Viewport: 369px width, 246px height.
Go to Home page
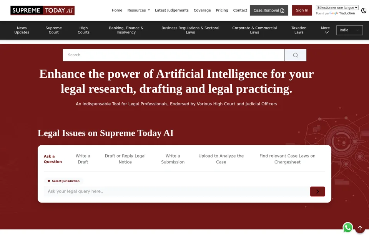coord(117,10)
